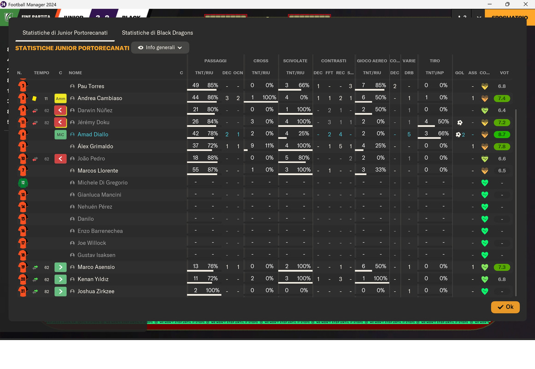Click goal ball icon in Jérémy Doku's row

click(x=459, y=122)
